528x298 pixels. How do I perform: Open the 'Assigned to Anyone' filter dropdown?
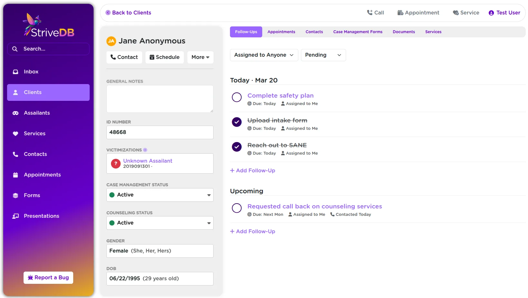tap(264, 55)
